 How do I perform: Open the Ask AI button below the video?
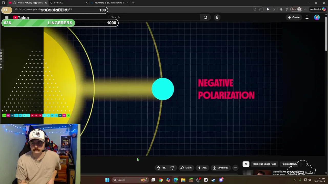point(202,168)
